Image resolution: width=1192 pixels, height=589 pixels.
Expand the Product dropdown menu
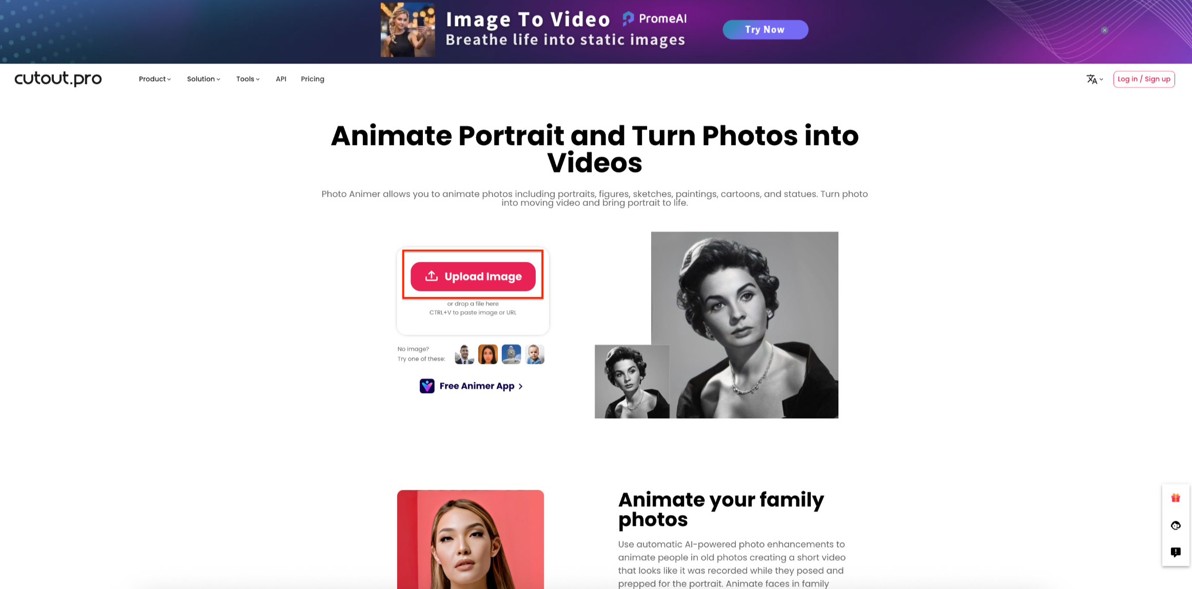(154, 79)
